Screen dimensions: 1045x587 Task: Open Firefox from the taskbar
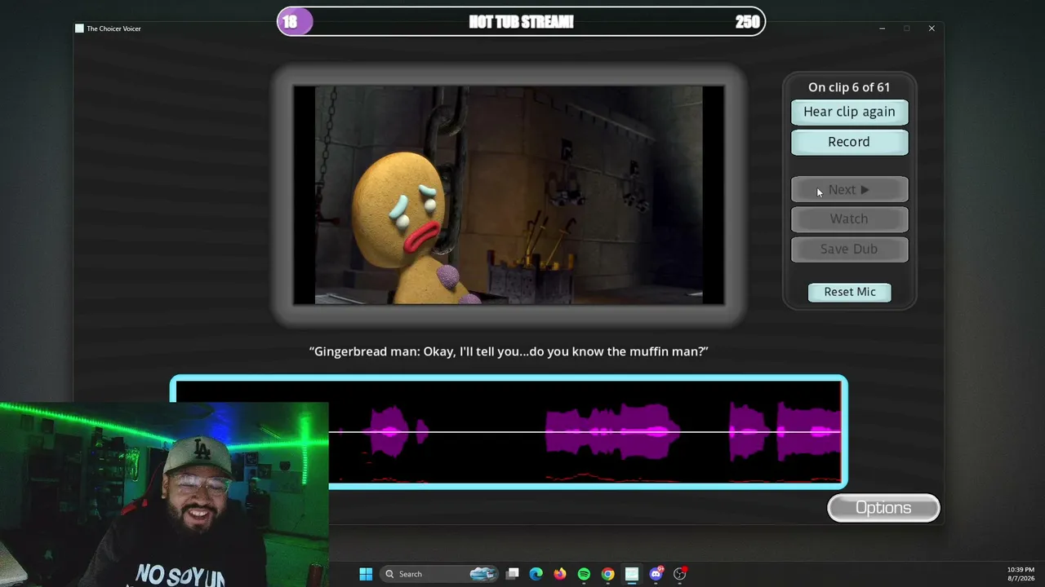(559, 574)
